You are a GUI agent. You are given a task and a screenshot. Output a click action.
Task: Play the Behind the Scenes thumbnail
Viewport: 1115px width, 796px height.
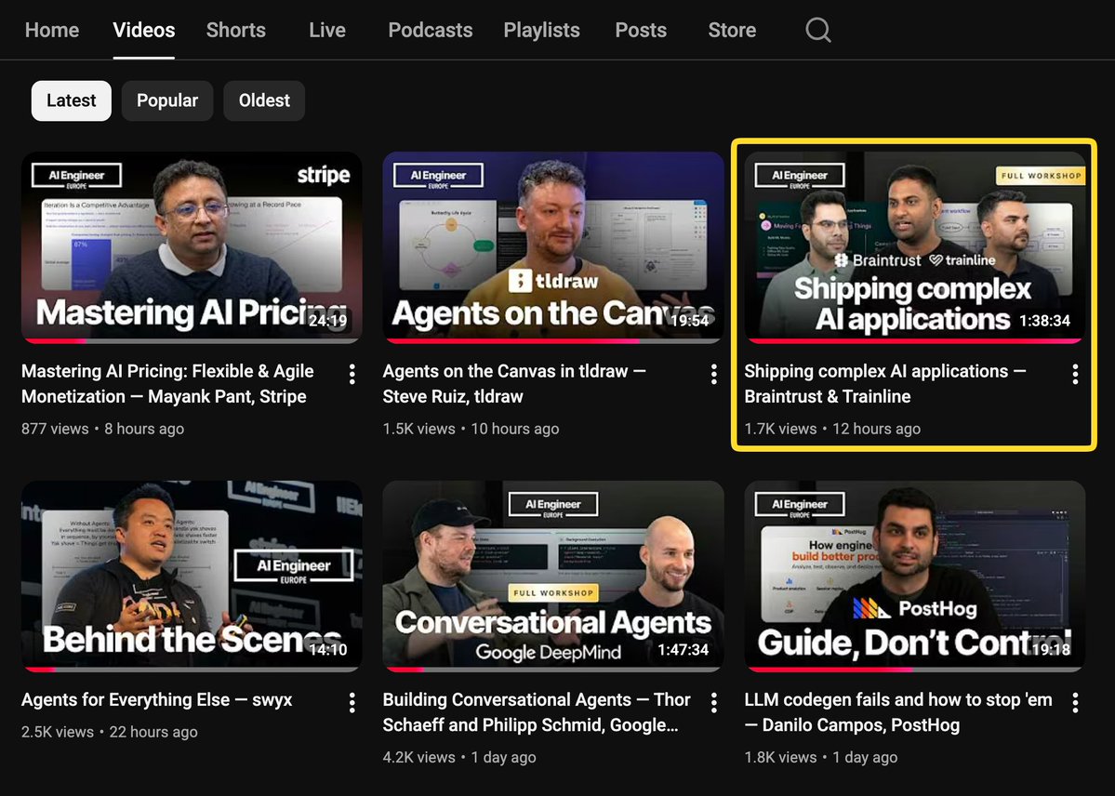tap(192, 577)
